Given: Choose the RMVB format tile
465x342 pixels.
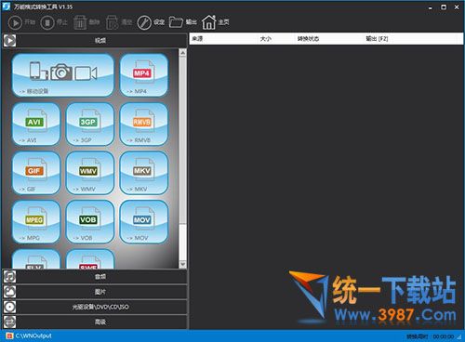Looking at the screenshot, I should pyautogui.click(x=144, y=124).
